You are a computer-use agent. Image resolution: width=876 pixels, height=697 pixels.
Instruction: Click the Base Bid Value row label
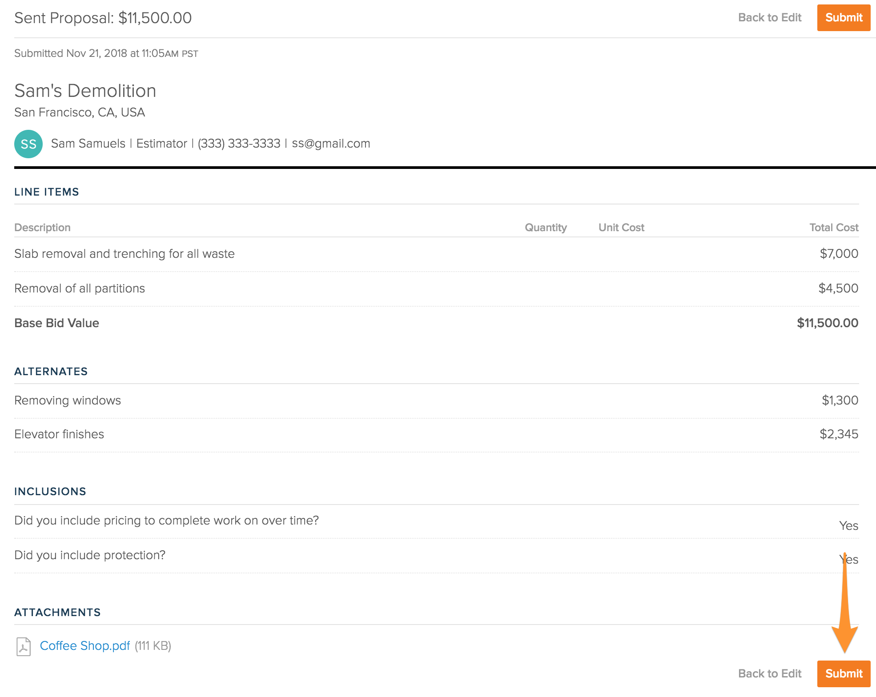pos(56,323)
